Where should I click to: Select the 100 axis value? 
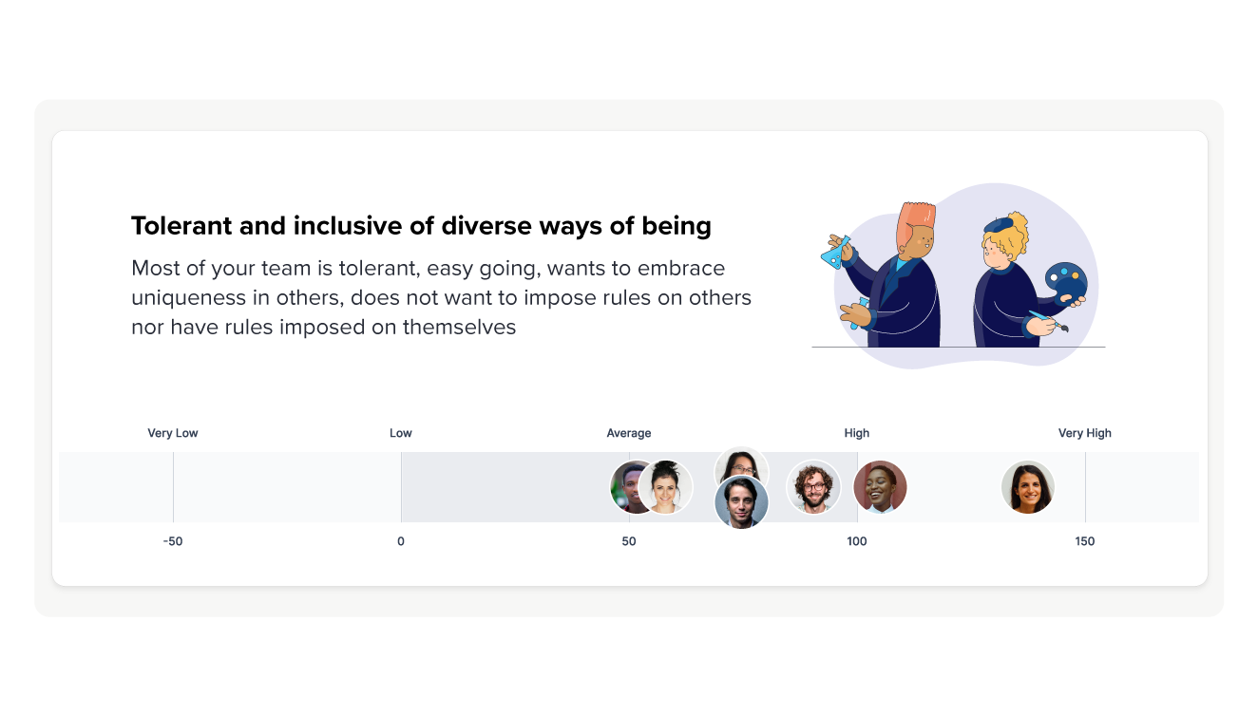pos(857,541)
